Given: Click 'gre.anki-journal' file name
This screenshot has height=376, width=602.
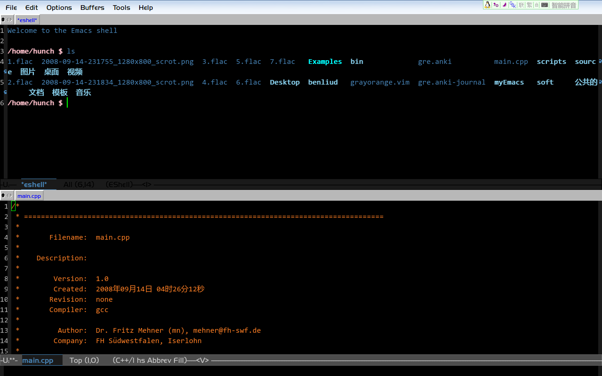Looking at the screenshot, I should coord(451,82).
